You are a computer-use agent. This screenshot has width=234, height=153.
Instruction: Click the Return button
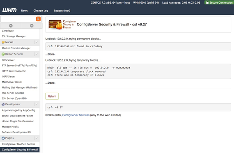point(52,96)
